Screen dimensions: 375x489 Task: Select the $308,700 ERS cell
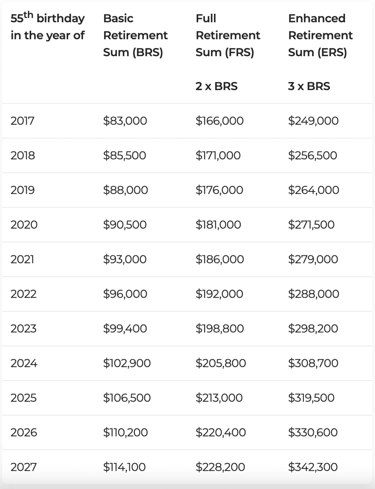313,364
